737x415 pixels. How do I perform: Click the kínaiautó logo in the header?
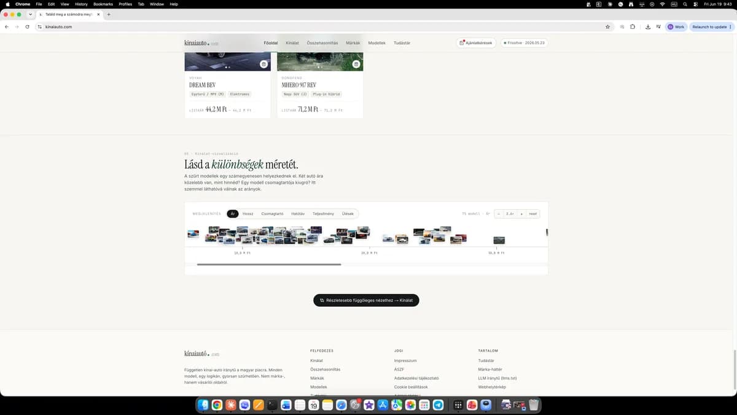pyautogui.click(x=201, y=43)
